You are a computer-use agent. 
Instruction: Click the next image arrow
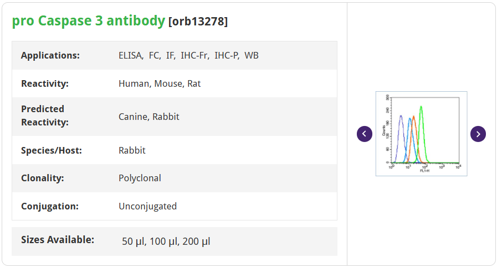(x=478, y=134)
